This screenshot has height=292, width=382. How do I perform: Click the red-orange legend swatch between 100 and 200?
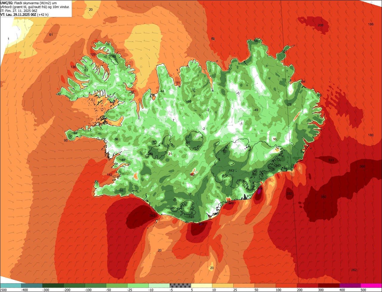[286, 285]
